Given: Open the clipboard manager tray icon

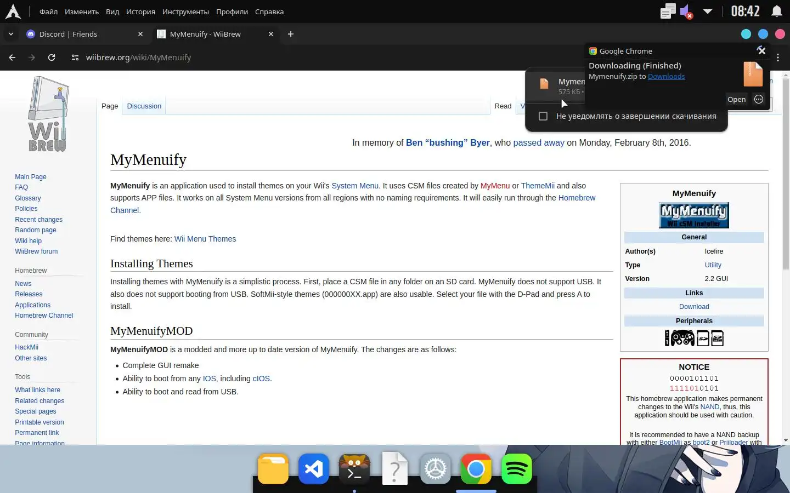Looking at the screenshot, I should point(668,12).
